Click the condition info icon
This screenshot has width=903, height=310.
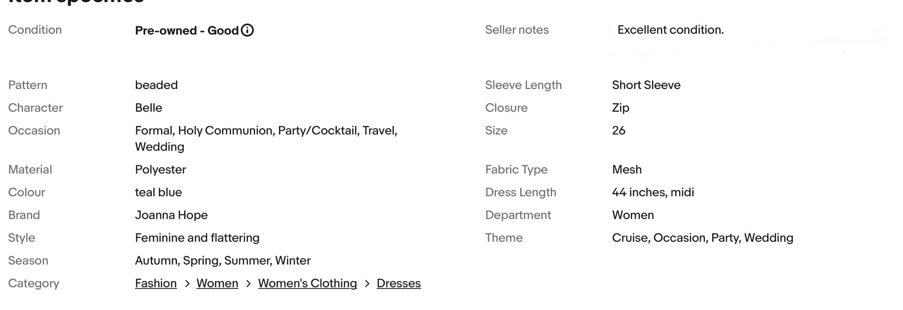(x=247, y=31)
